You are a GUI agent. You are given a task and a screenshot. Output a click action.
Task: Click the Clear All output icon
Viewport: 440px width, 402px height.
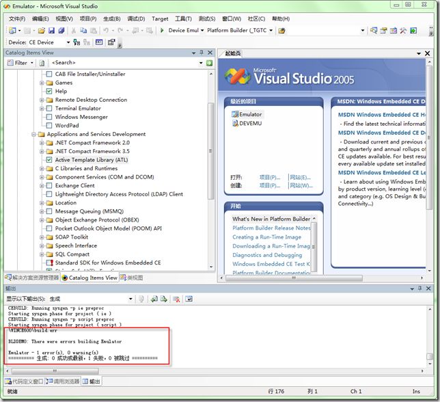click(x=176, y=299)
